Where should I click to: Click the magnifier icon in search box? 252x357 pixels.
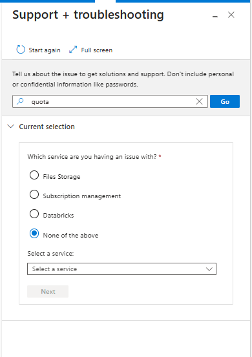[x=20, y=101]
